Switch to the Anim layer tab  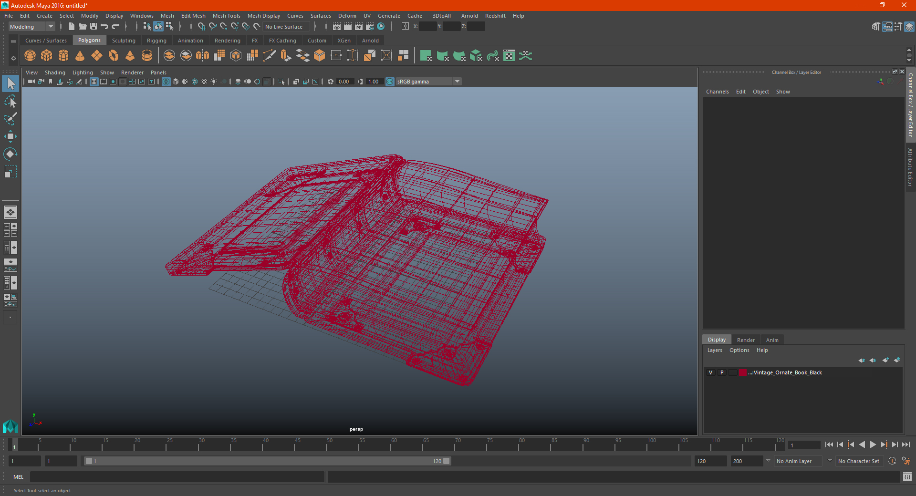(772, 340)
